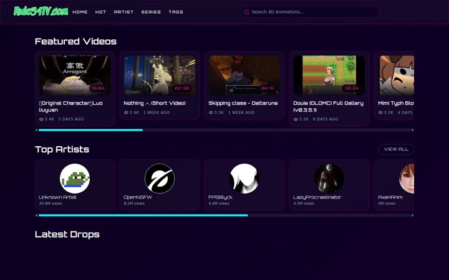Click the FPSBlyck artist name

220,197
